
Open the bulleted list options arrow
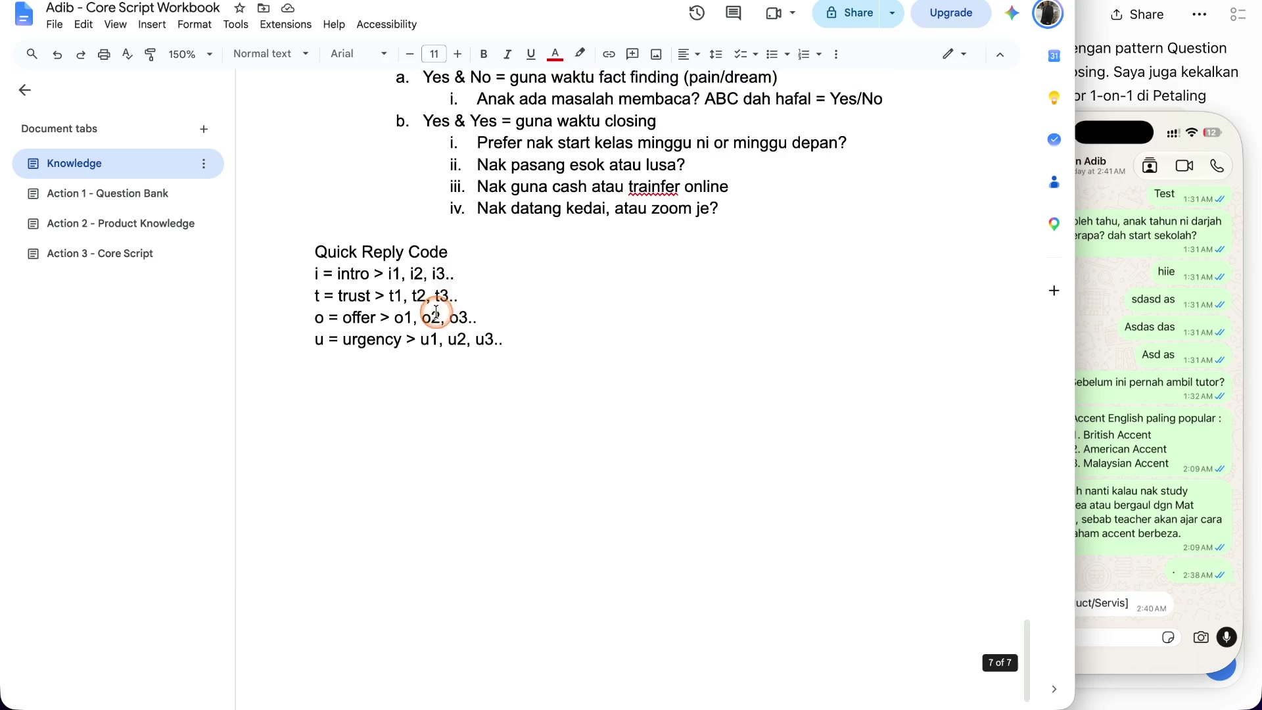point(787,55)
